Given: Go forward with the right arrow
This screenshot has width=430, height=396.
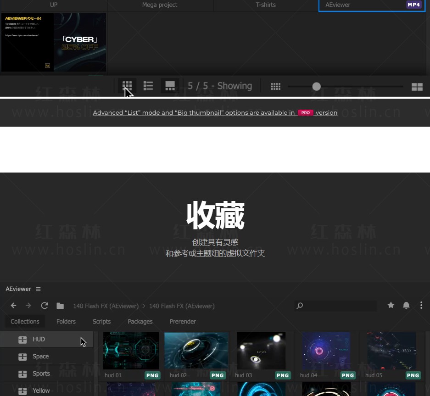Looking at the screenshot, I should click(28, 306).
